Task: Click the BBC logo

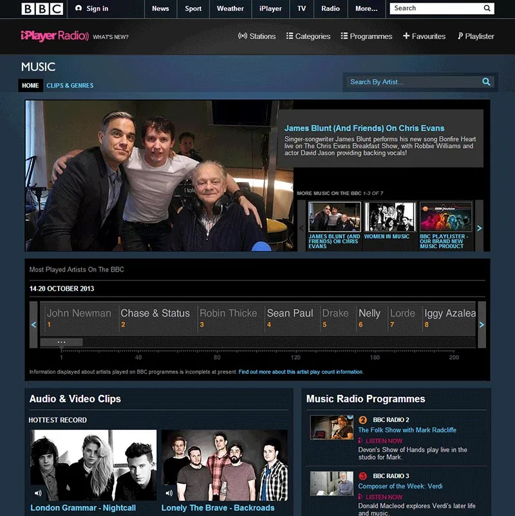Action: pos(42,8)
